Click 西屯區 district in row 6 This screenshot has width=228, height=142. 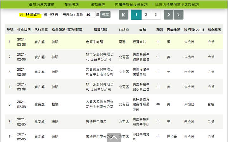coord(124,122)
